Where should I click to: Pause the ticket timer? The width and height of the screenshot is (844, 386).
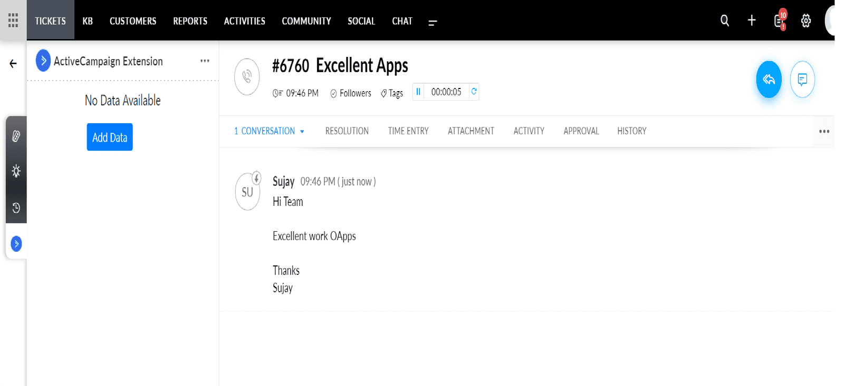418,92
